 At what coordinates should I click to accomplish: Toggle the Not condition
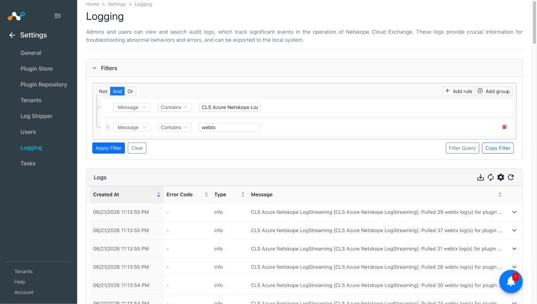(x=103, y=91)
